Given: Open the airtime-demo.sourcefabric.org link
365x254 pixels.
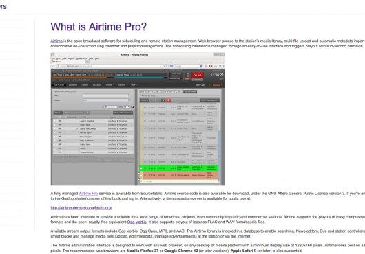Looking at the screenshot, I should click(x=81, y=207).
